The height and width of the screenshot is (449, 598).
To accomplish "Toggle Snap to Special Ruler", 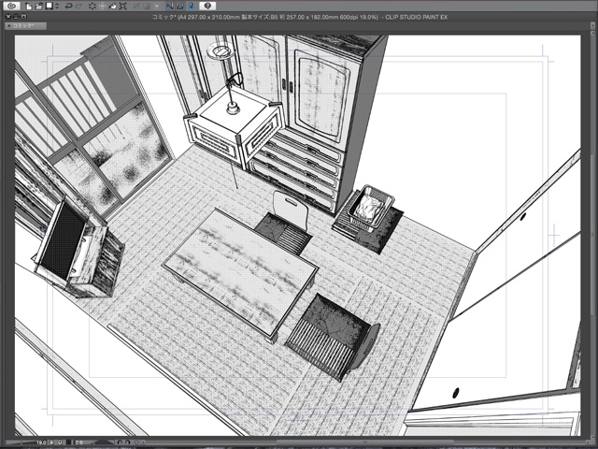I will coord(180,7).
